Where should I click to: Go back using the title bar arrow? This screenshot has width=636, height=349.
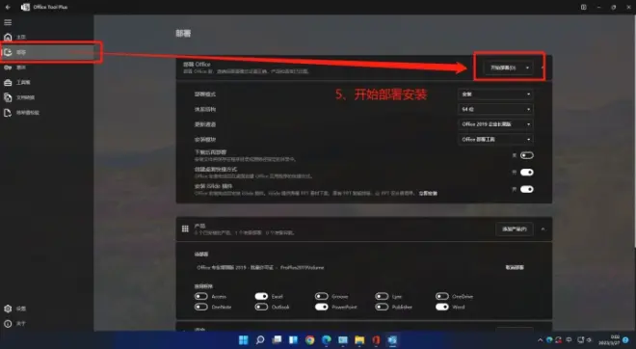(8, 7)
